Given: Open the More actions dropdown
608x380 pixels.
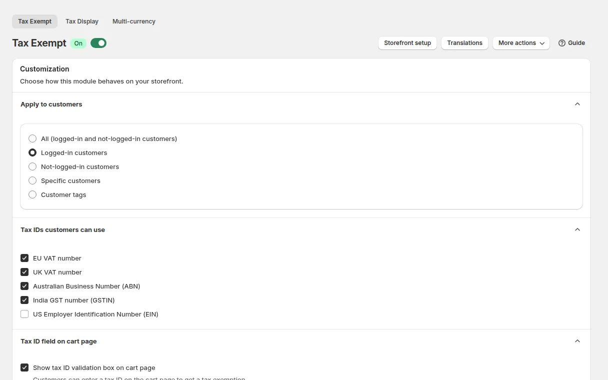Looking at the screenshot, I should tap(521, 43).
